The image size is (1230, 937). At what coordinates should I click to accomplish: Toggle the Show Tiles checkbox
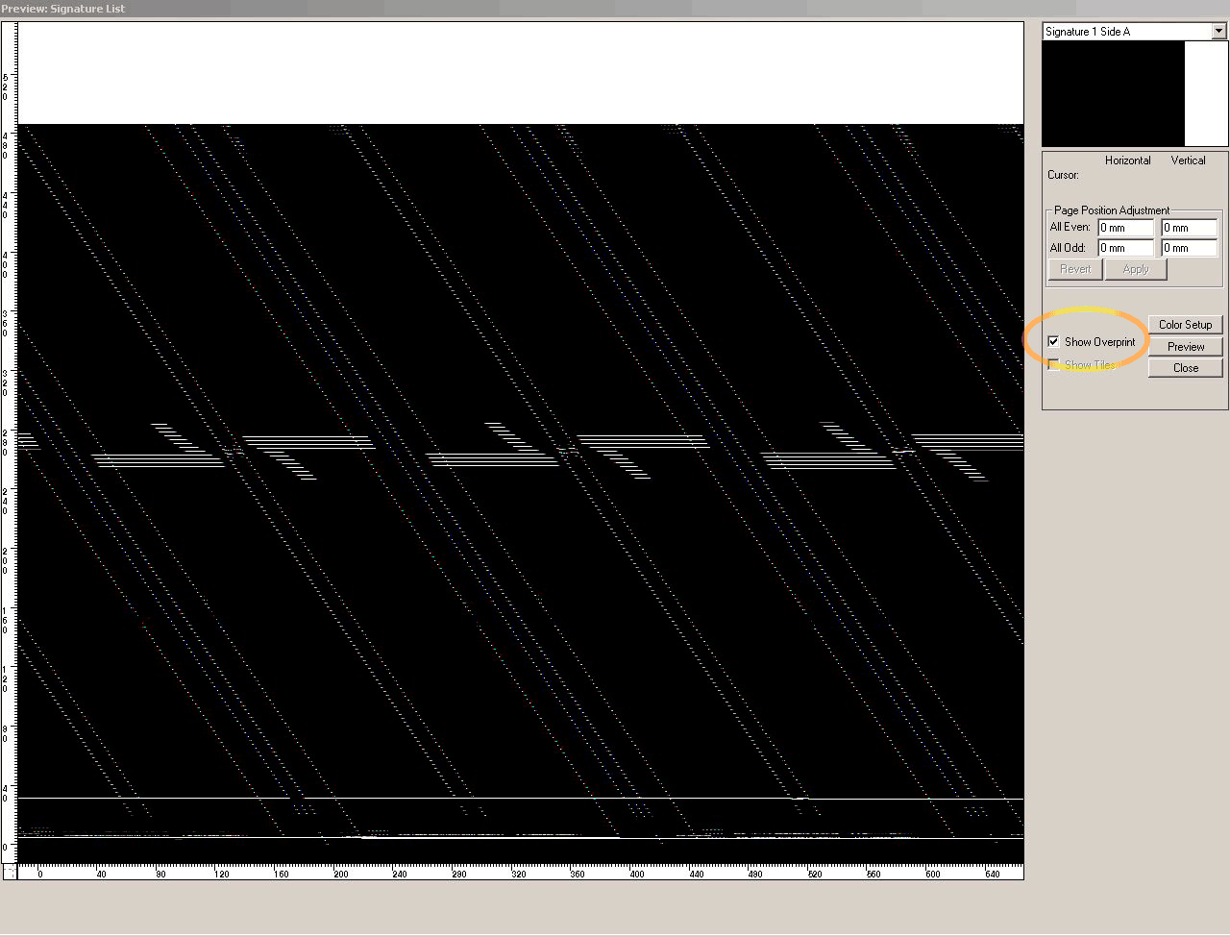coord(1054,364)
